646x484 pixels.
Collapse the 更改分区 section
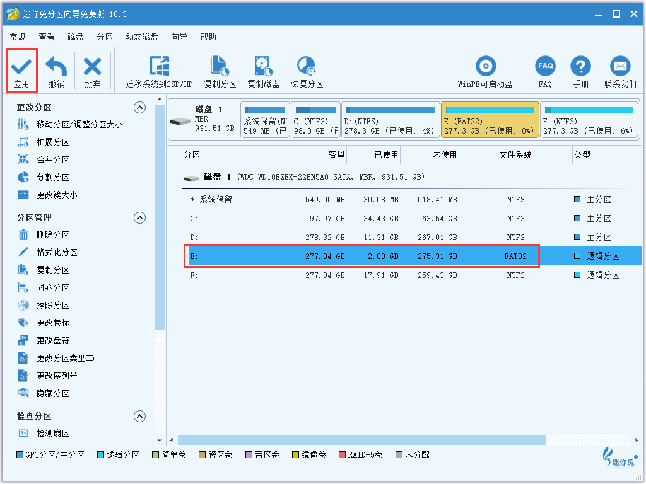(x=139, y=108)
